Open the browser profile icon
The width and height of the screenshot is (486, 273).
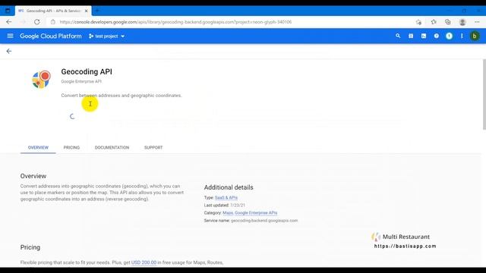point(462,22)
